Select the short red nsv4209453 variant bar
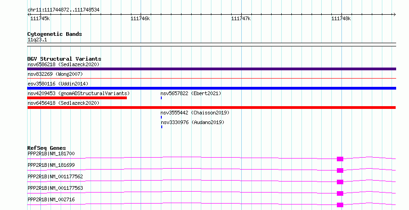 coord(77,98)
